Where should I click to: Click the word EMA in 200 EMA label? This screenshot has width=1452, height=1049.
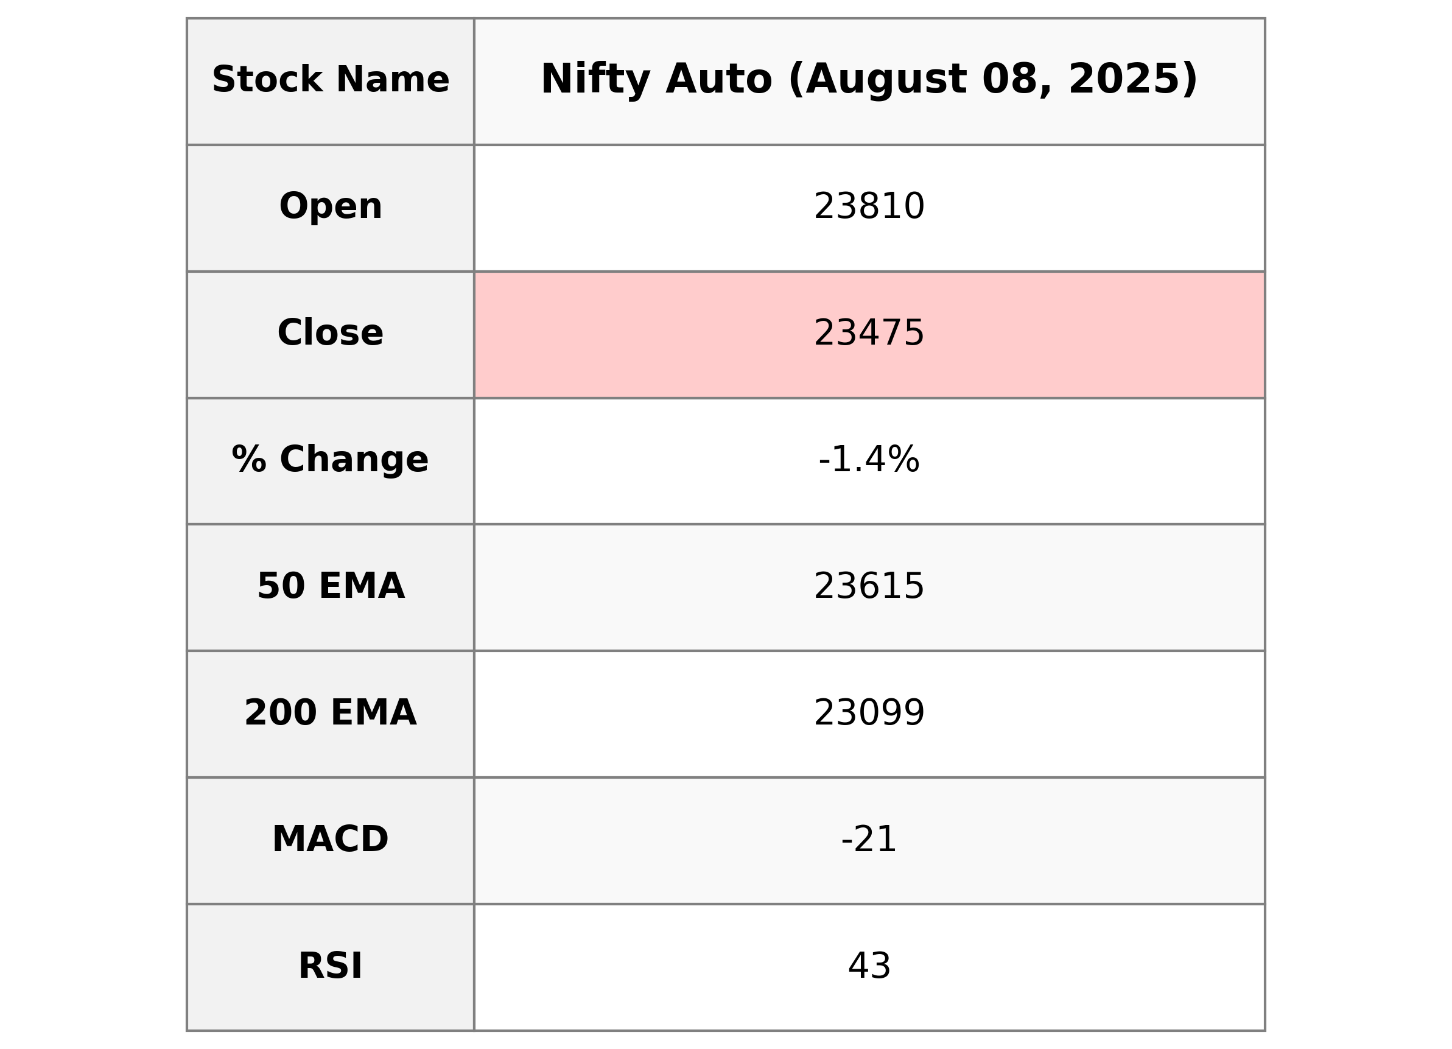tap(373, 714)
